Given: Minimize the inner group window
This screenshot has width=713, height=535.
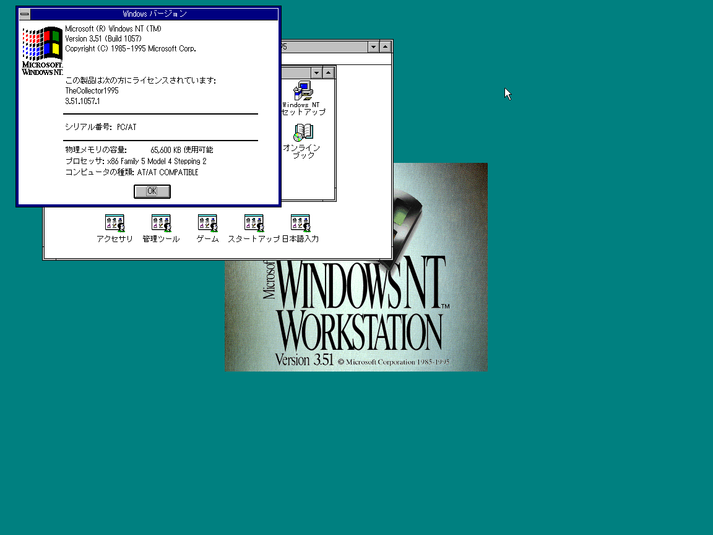Looking at the screenshot, I should (x=316, y=73).
